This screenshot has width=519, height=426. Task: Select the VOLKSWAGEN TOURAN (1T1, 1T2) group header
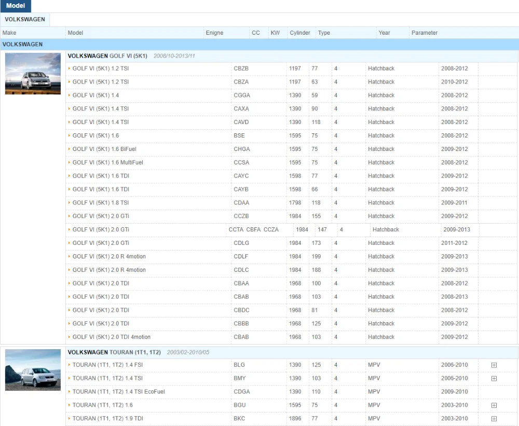click(x=292, y=352)
